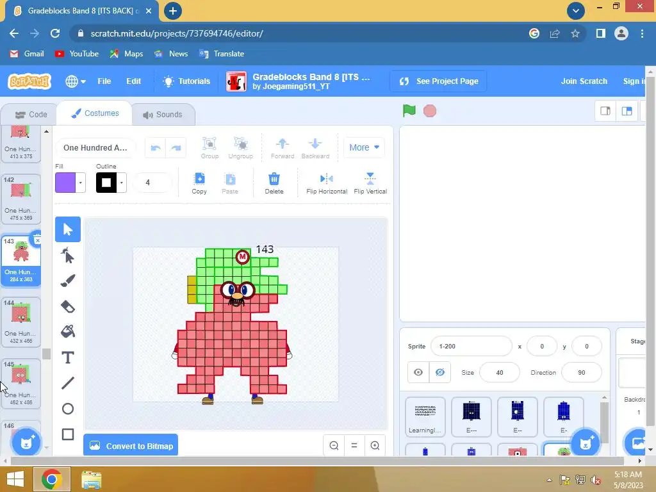Screen dimensions: 656x492
Task: Expand the More dropdown
Action: tap(364, 147)
